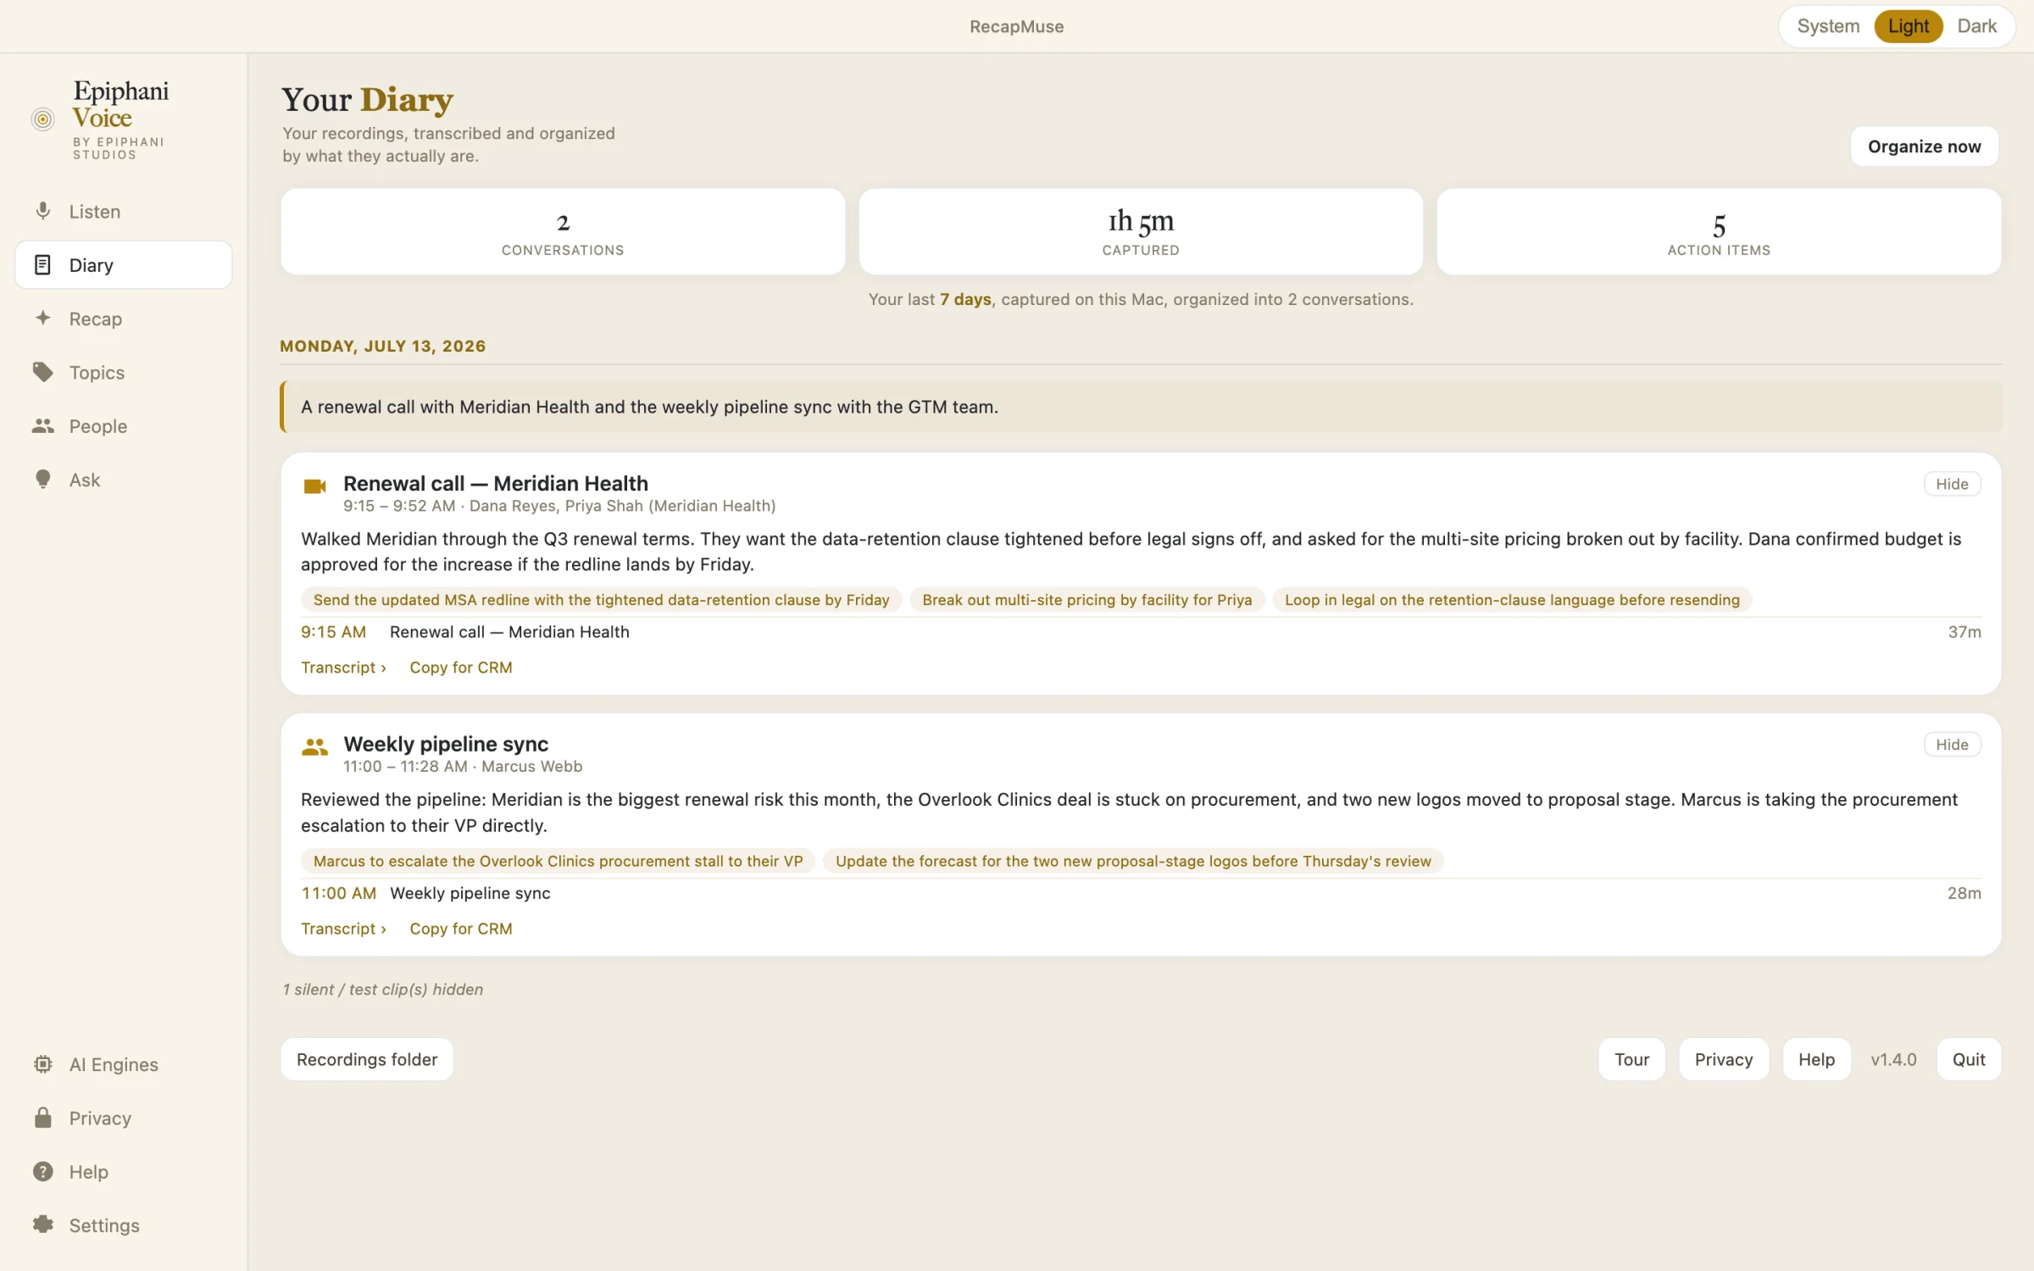The width and height of the screenshot is (2034, 1271).
Task: Click the AI Engines chip icon
Action: [x=42, y=1064]
